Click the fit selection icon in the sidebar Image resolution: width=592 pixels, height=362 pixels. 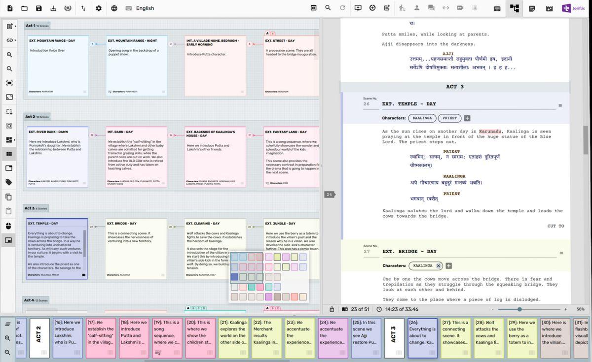point(9,97)
